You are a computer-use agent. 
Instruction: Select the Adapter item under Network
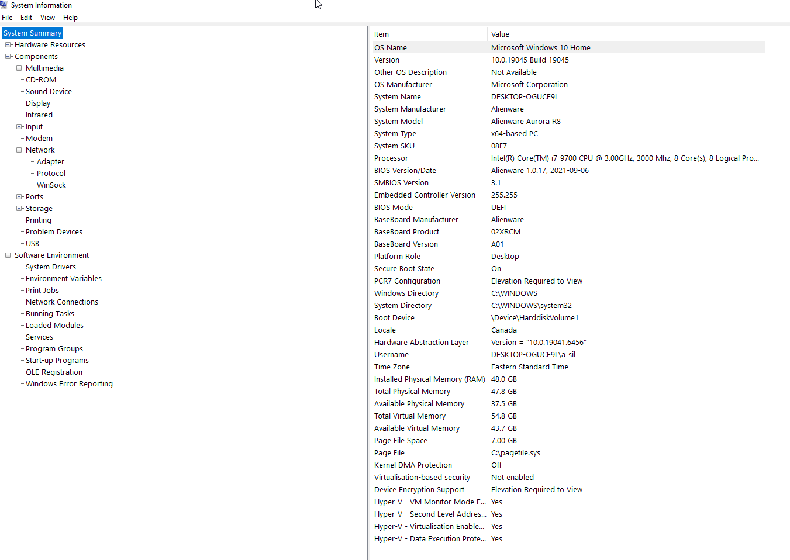click(50, 162)
